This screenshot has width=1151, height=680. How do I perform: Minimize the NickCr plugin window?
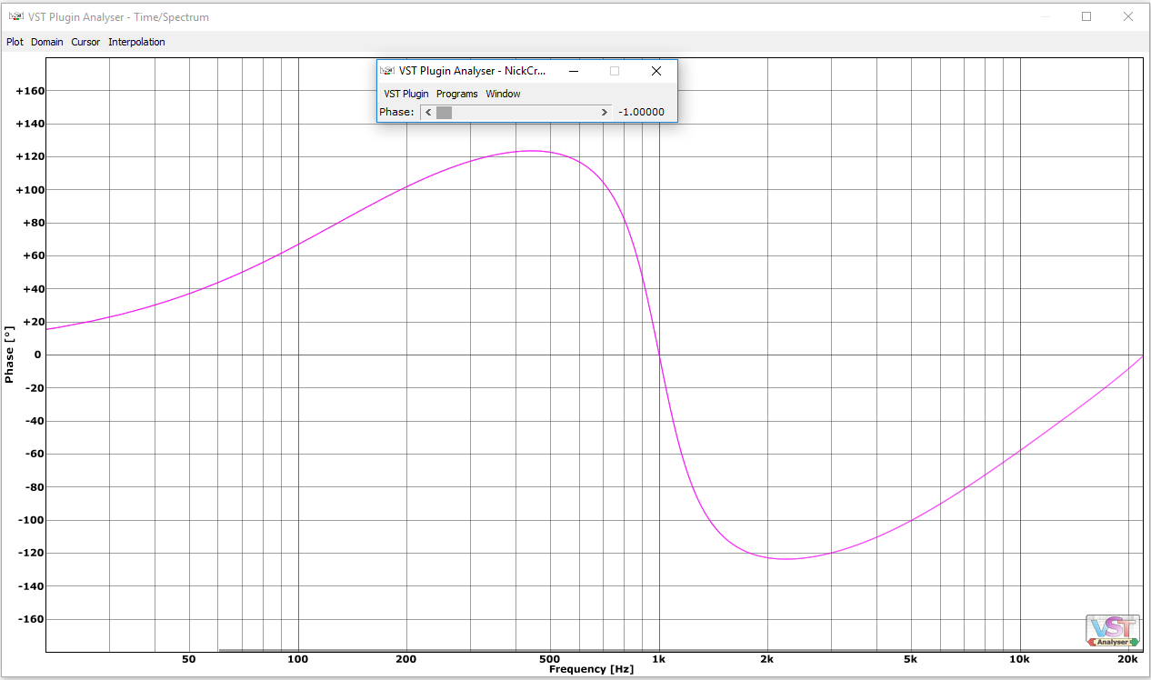[x=574, y=71]
